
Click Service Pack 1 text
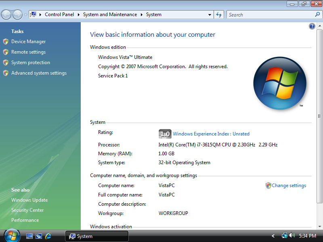click(x=113, y=76)
